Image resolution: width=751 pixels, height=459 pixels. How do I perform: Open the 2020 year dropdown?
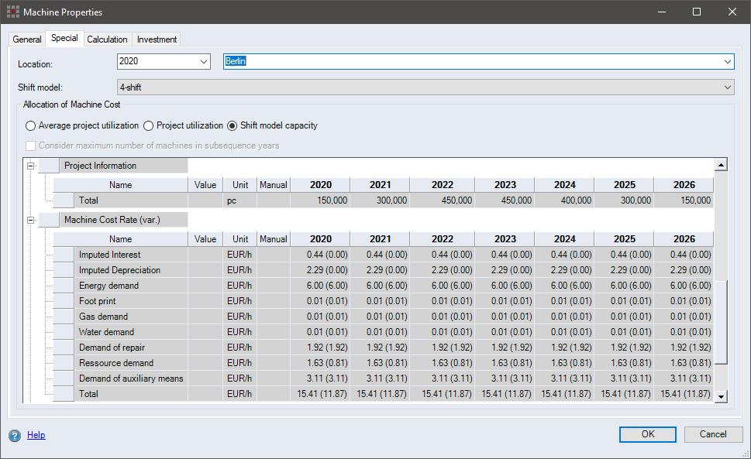click(x=204, y=62)
